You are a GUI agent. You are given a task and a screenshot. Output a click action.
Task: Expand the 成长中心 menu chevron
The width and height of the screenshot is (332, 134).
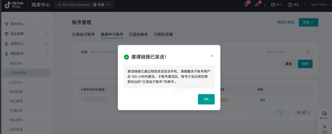click(47, 24)
